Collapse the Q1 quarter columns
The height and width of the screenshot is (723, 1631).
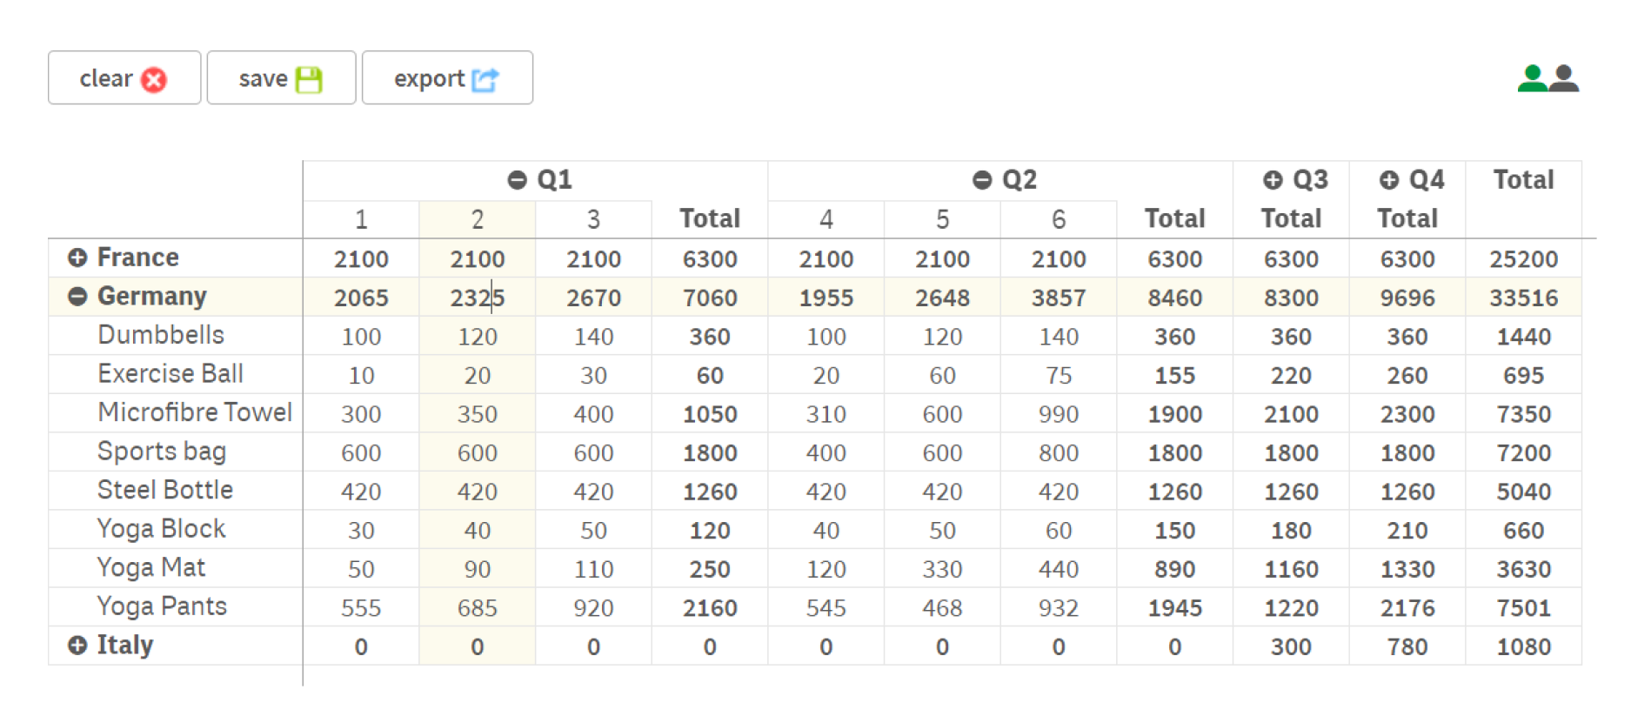coord(518,180)
